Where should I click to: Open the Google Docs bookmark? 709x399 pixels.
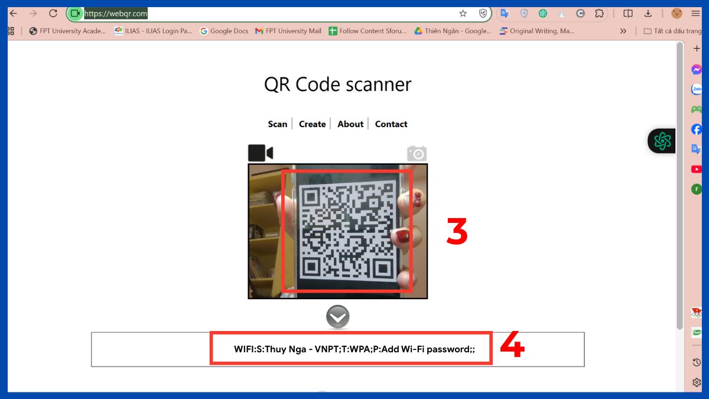[224, 31]
